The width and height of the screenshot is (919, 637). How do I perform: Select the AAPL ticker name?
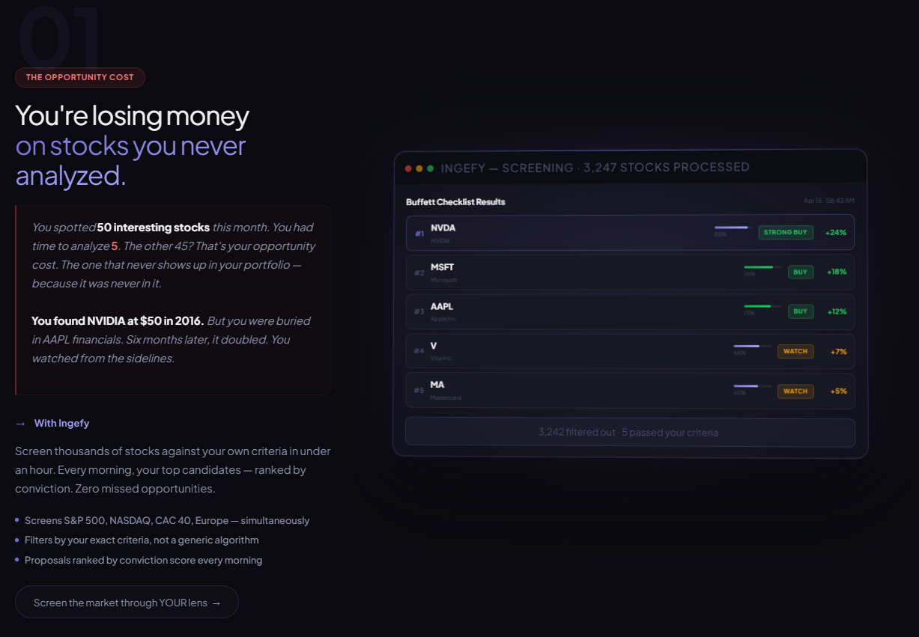[x=442, y=307]
